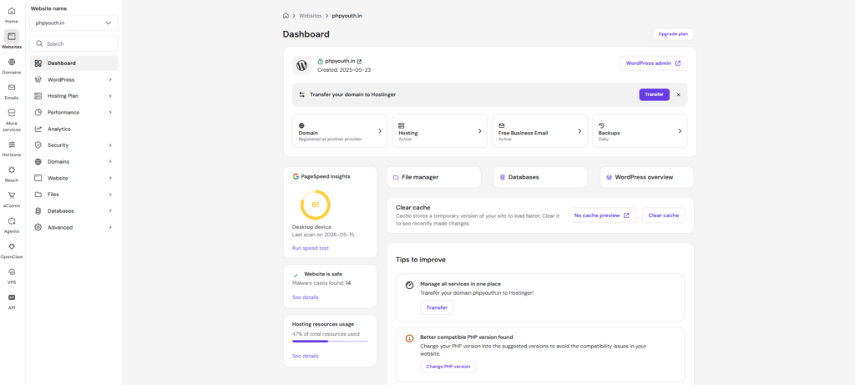
Task: Click Upgrade plan button
Action: (673, 33)
